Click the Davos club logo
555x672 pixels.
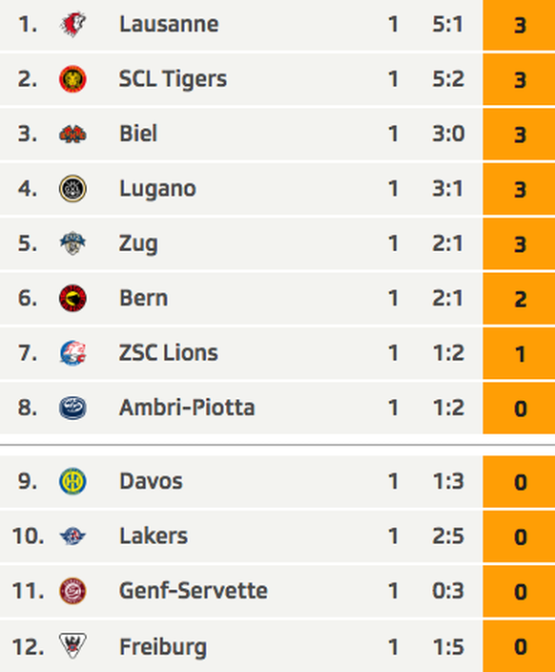pyautogui.click(x=72, y=481)
